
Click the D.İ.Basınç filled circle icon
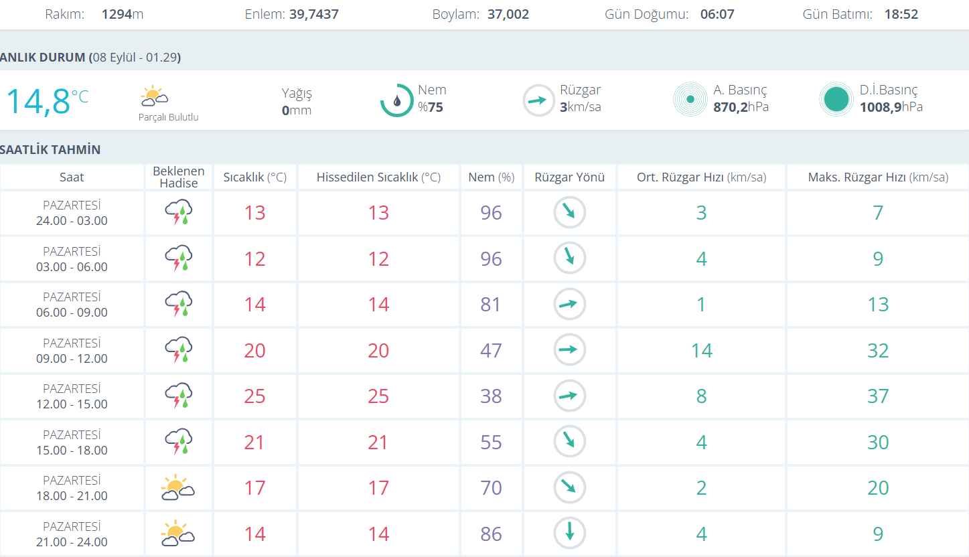[836, 100]
